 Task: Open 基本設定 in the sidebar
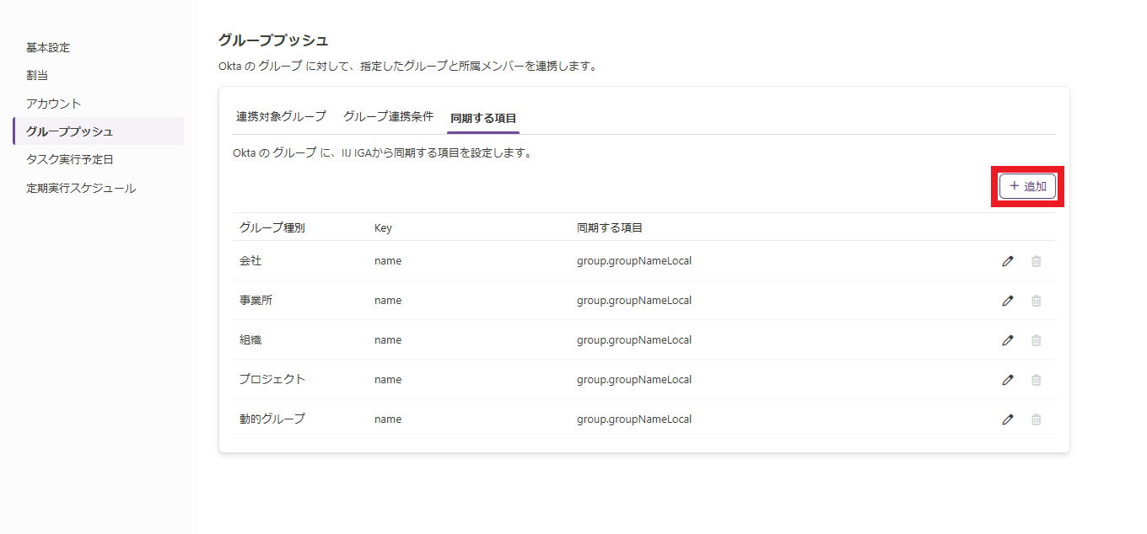point(48,48)
